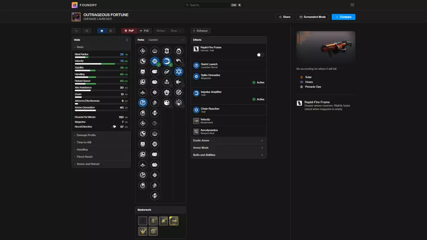Click the Heavy ammo type icon
Screen dimensions: 427x240
(301, 82)
